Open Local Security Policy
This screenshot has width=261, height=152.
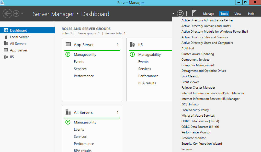[x=195, y=110]
